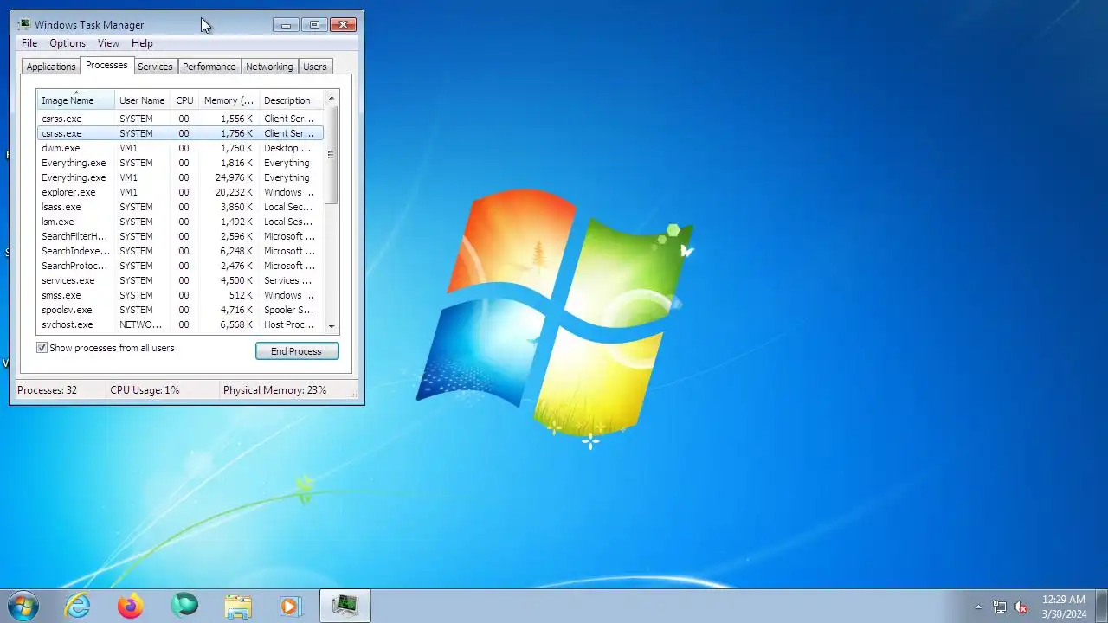Sort by CPU column header
The image size is (1108, 623).
pos(184,100)
